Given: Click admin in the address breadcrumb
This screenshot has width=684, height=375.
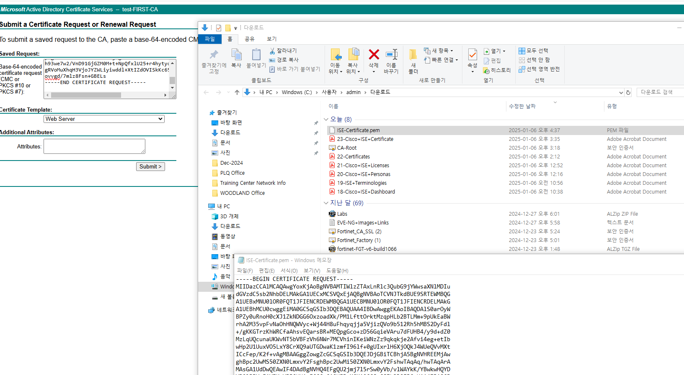Looking at the screenshot, I should coord(353,92).
